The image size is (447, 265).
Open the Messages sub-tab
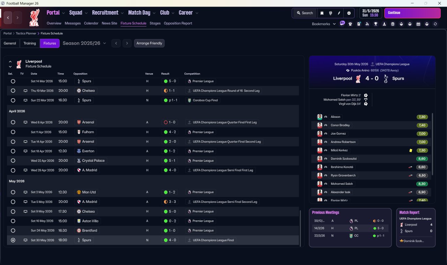coord(73,23)
